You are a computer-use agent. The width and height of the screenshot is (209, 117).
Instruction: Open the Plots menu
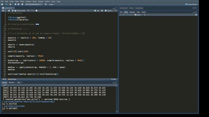pyautogui.click(x=22, y=1)
